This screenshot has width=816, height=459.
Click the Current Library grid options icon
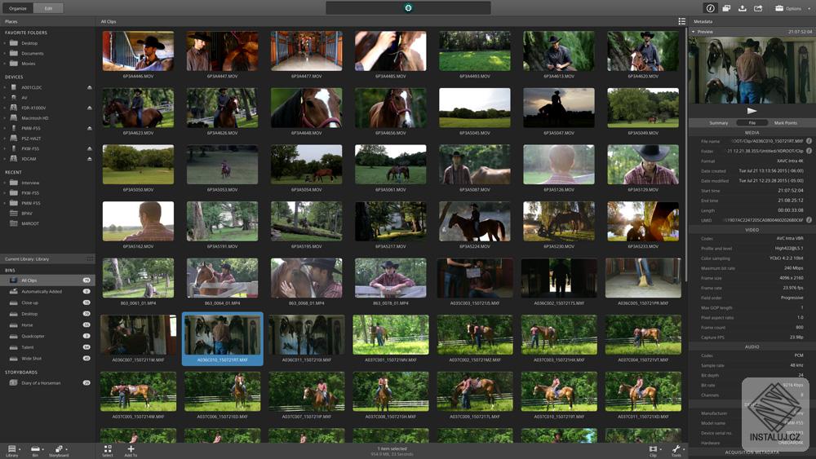[x=90, y=259]
